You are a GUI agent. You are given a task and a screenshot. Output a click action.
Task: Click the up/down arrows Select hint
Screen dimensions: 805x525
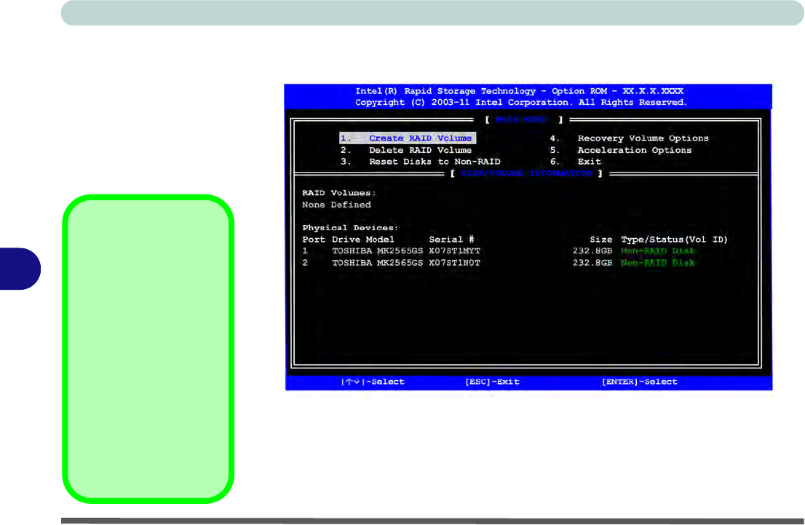pos(373,382)
